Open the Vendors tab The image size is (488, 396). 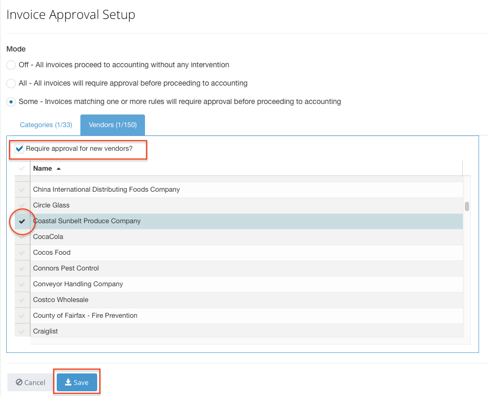point(112,124)
